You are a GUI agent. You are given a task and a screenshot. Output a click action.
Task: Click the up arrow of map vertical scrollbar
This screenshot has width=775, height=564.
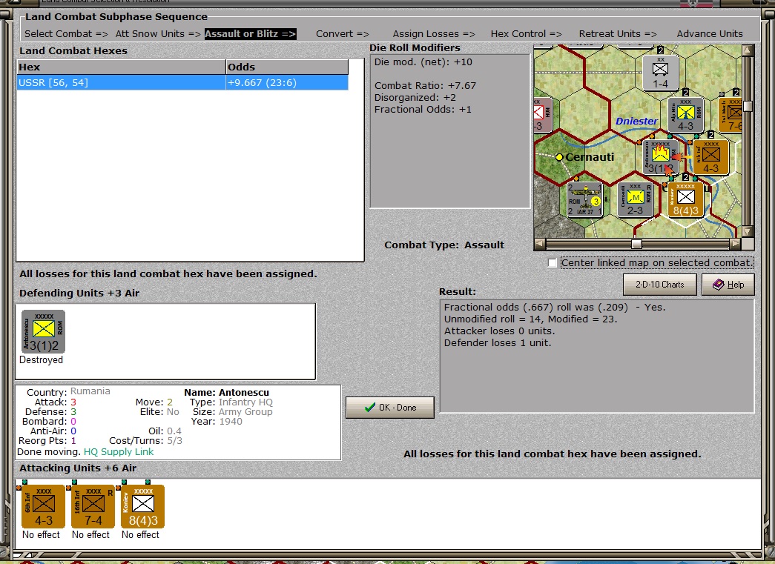click(748, 50)
